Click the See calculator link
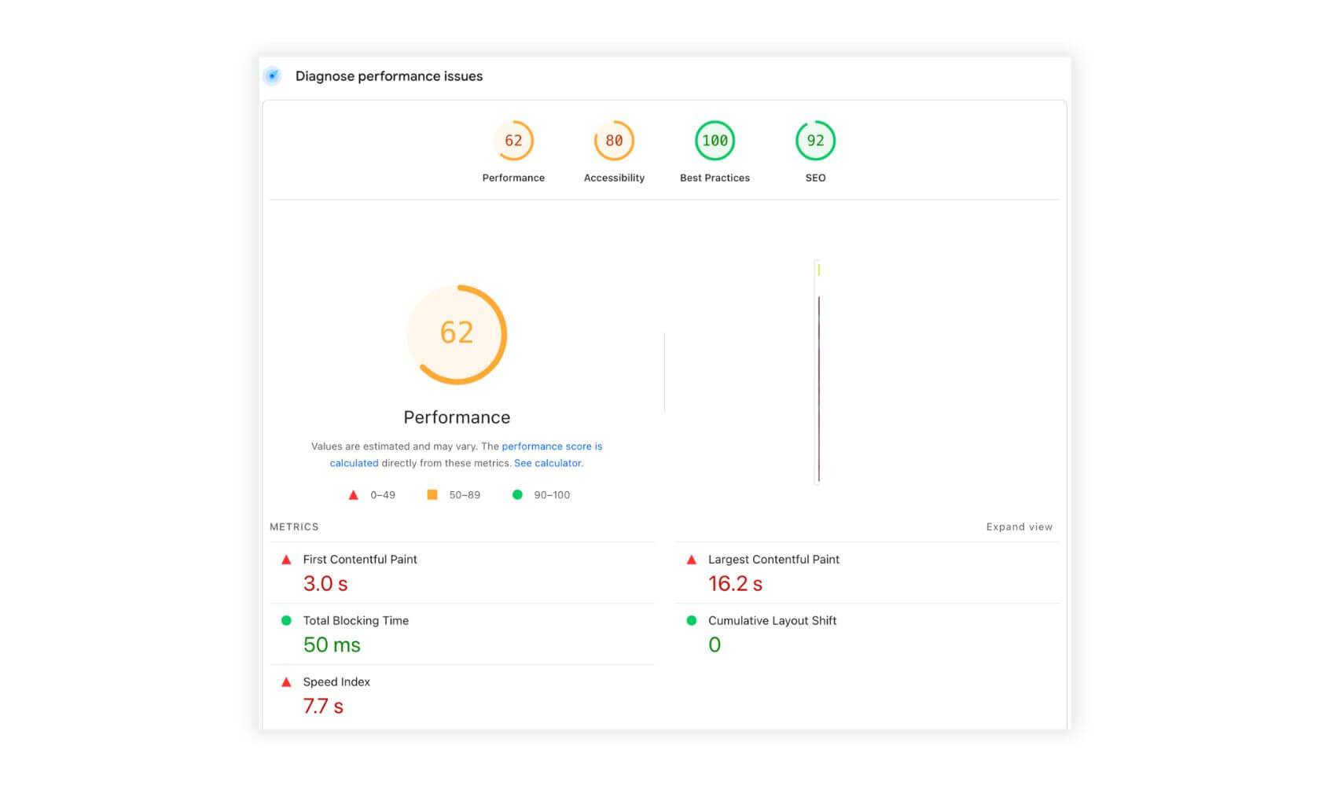Viewport: 1330px width, 786px height. (x=549, y=463)
